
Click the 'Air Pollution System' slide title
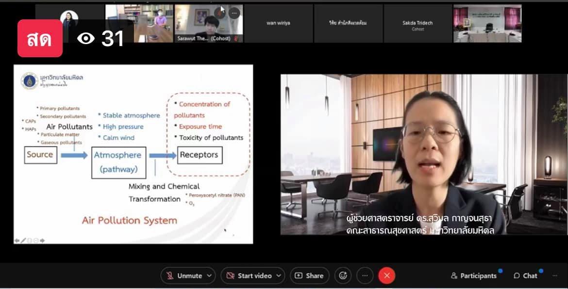(x=130, y=220)
